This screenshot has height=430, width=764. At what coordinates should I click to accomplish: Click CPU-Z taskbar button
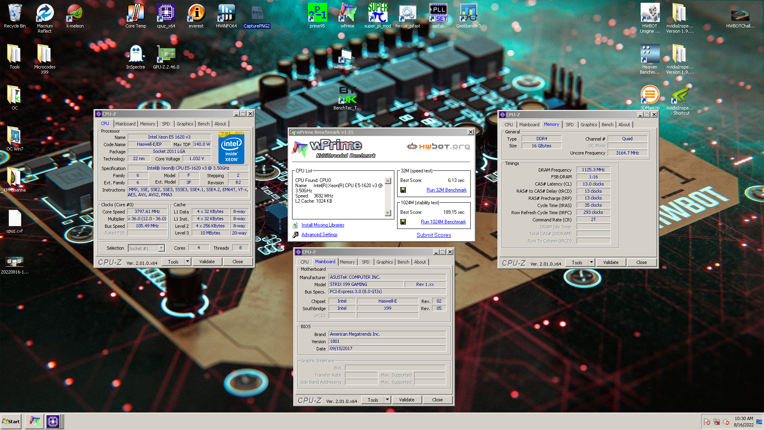click(x=53, y=421)
